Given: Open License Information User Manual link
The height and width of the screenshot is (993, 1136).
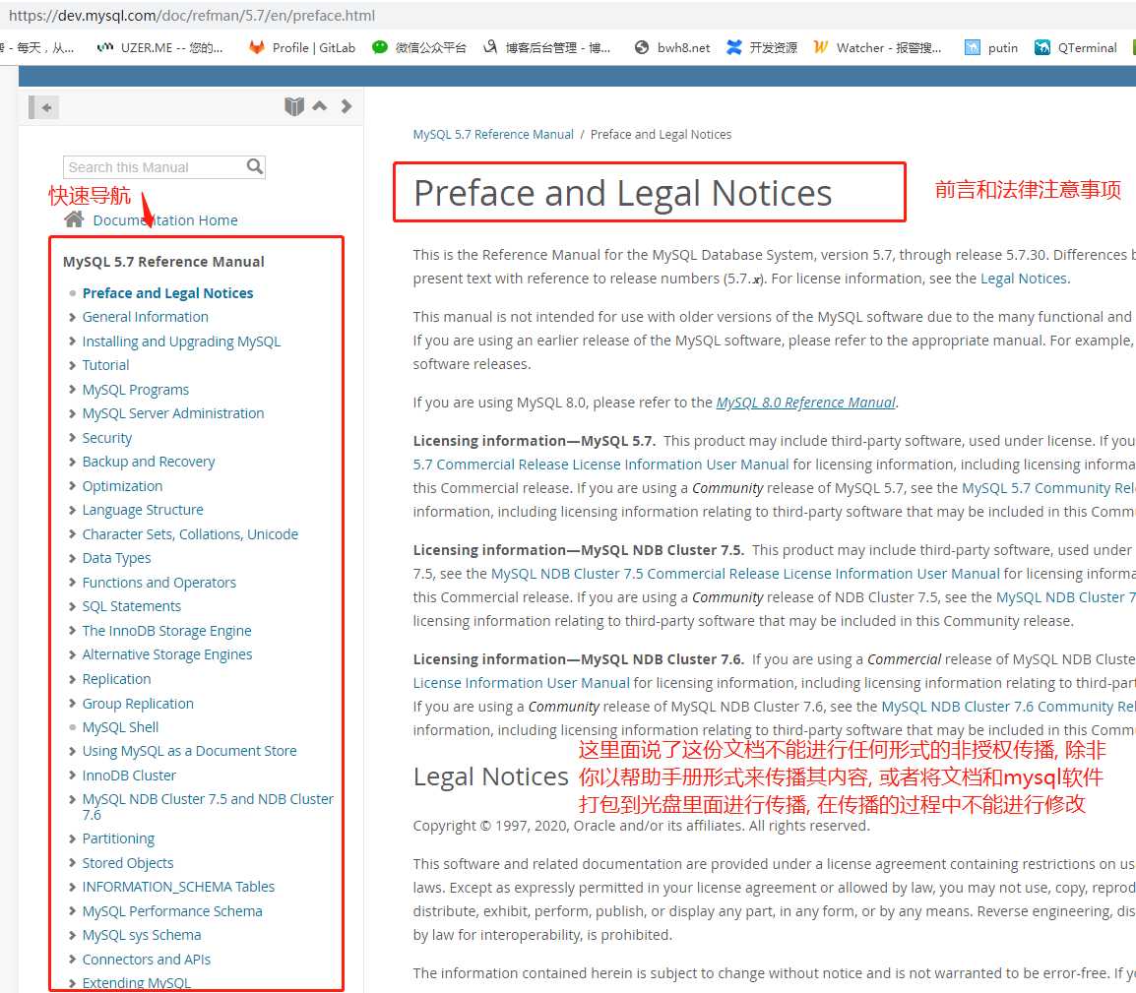Looking at the screenshot, I should click(521, 683).
